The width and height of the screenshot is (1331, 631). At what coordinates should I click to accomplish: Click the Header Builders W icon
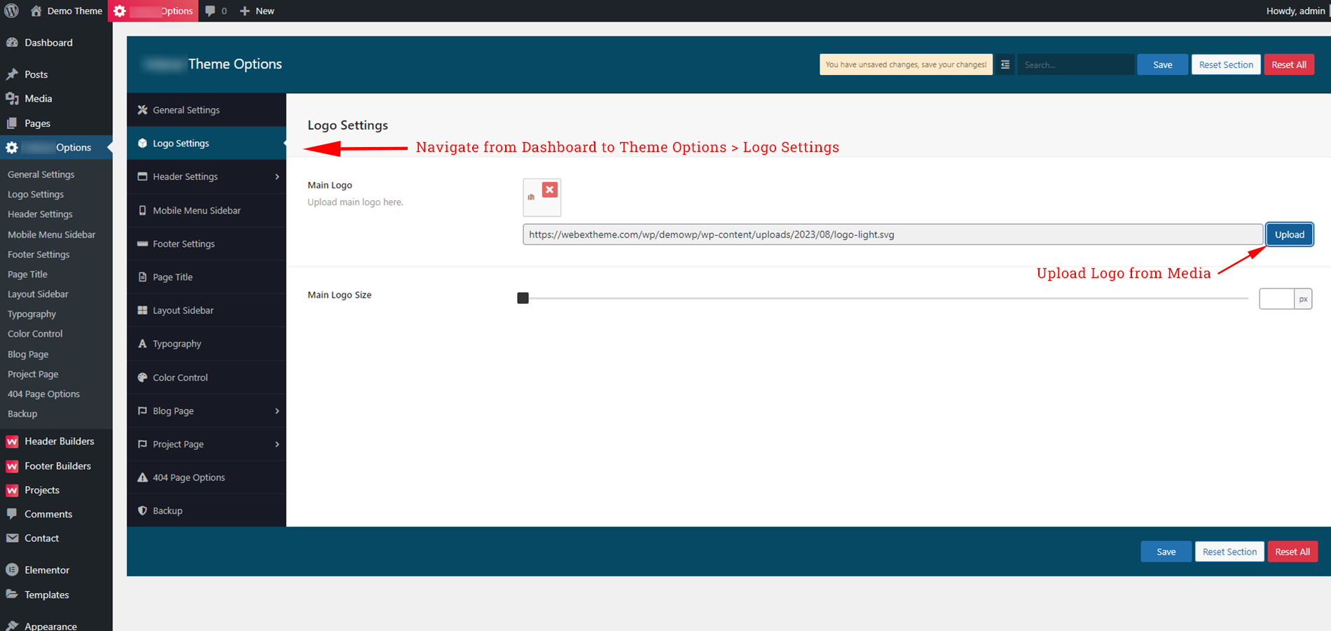click(12, 441)
